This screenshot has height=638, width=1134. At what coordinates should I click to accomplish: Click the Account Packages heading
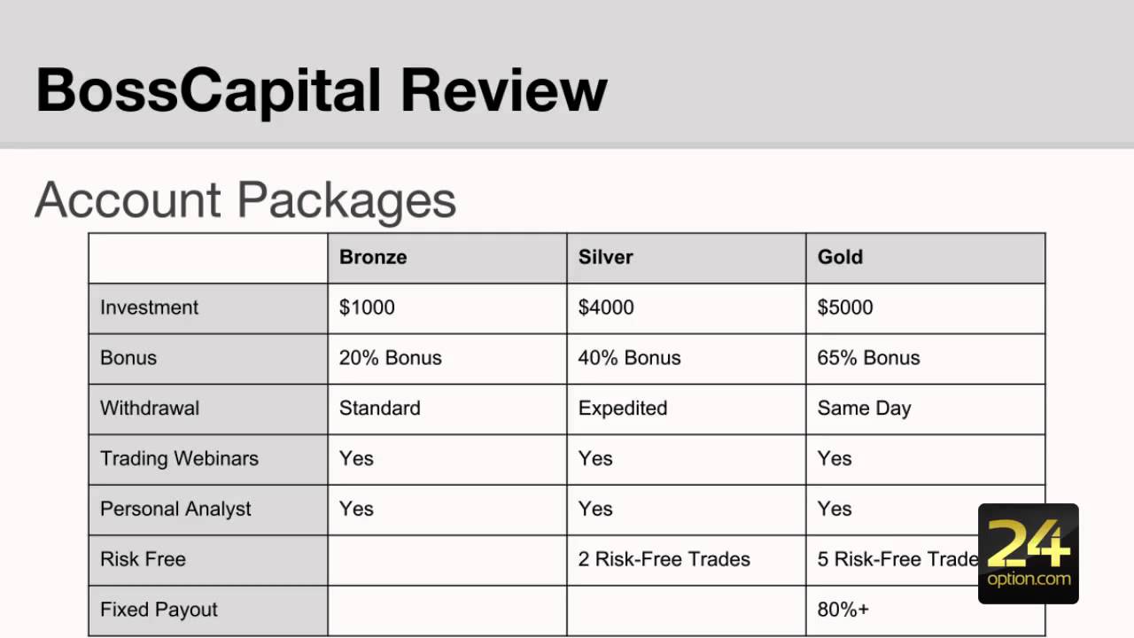point(245,199)
